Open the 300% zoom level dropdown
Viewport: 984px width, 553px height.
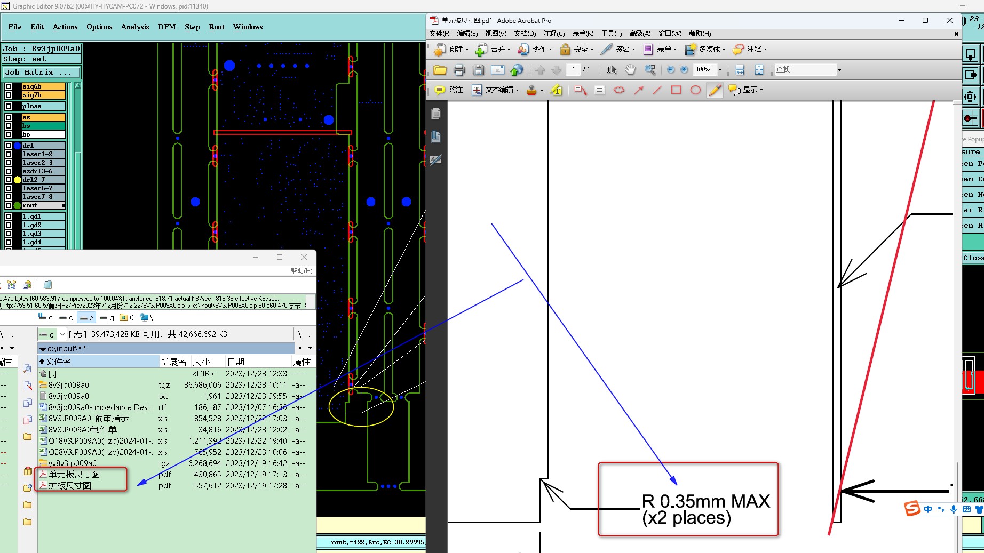pyautogui.click(x=720, y=70)
